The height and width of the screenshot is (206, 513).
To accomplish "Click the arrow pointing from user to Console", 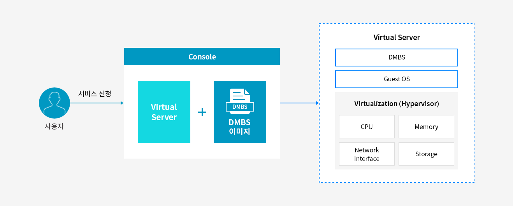I will (x=97, y=103).
